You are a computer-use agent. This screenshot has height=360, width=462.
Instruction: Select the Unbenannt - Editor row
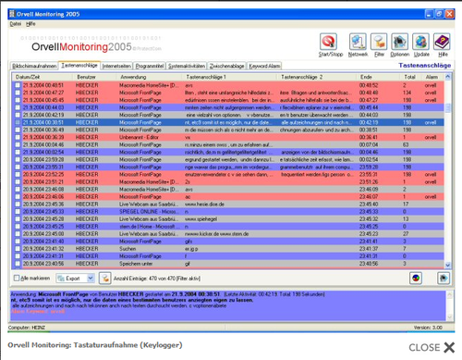228,137
